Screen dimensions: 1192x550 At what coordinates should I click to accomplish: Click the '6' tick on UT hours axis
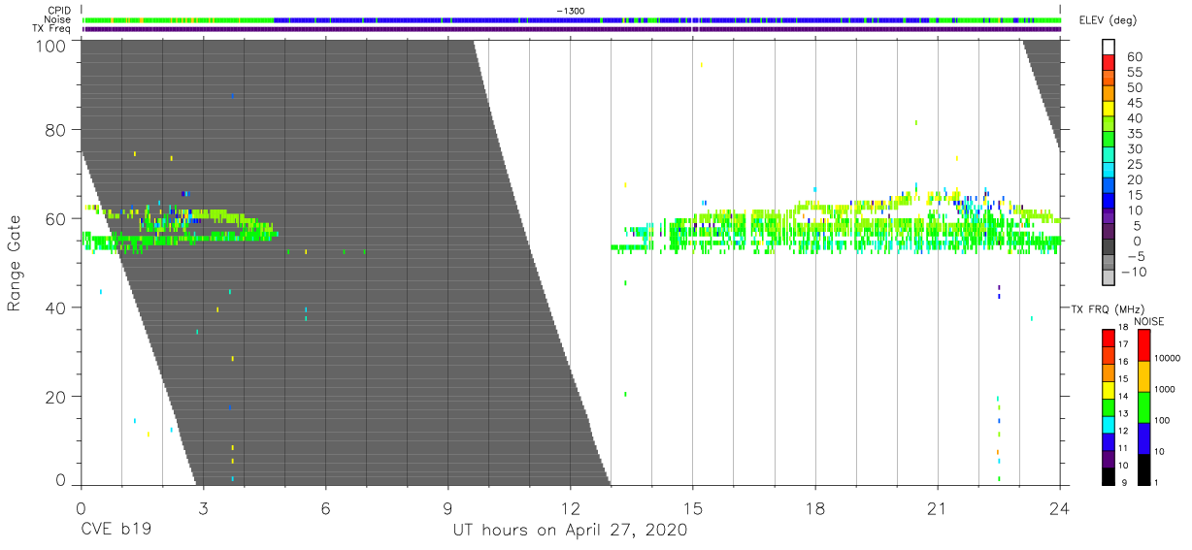(x=325, y=508)
